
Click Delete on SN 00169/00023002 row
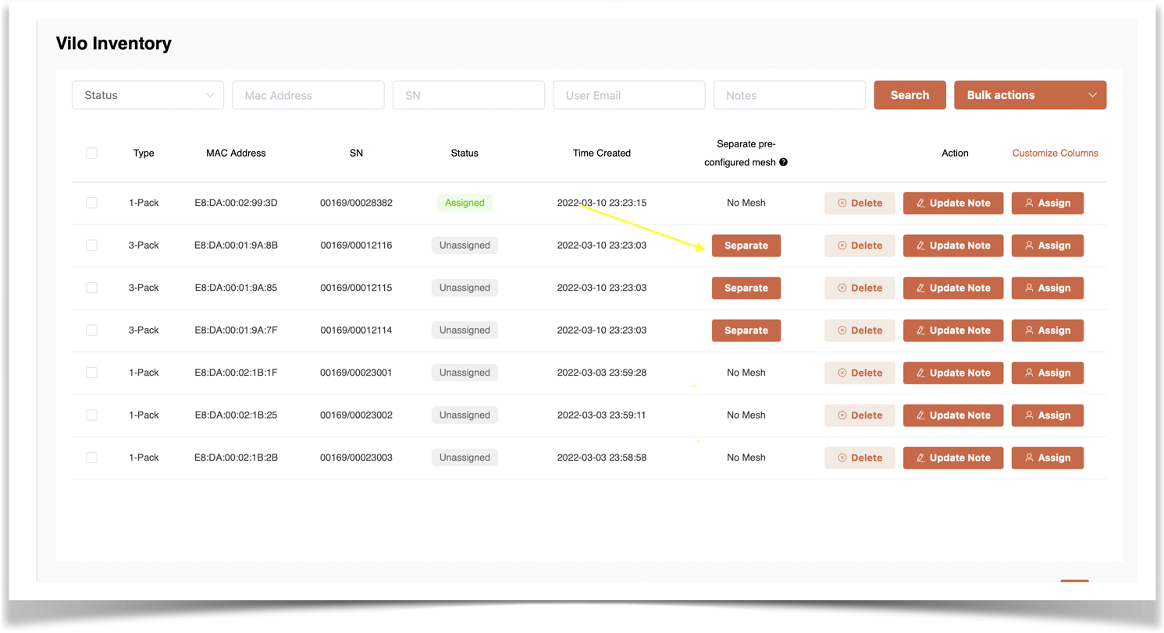[x=860, y=416]
